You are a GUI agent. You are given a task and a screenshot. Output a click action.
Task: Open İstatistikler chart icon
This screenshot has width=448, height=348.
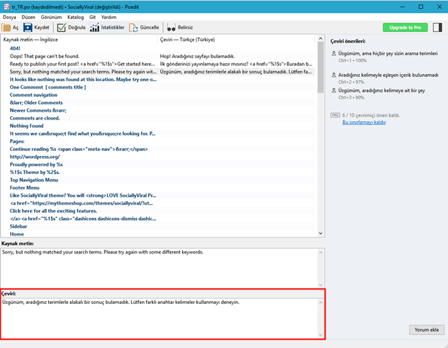(x=94, y=28)
